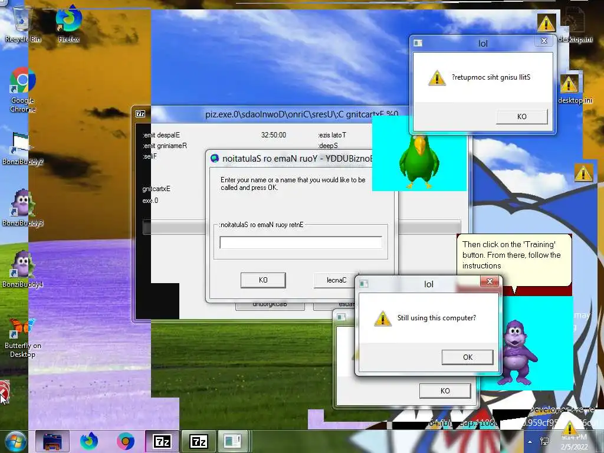
Task: Launch Firefox from the desktop shortcut
Action: click(x=68, y=24)
